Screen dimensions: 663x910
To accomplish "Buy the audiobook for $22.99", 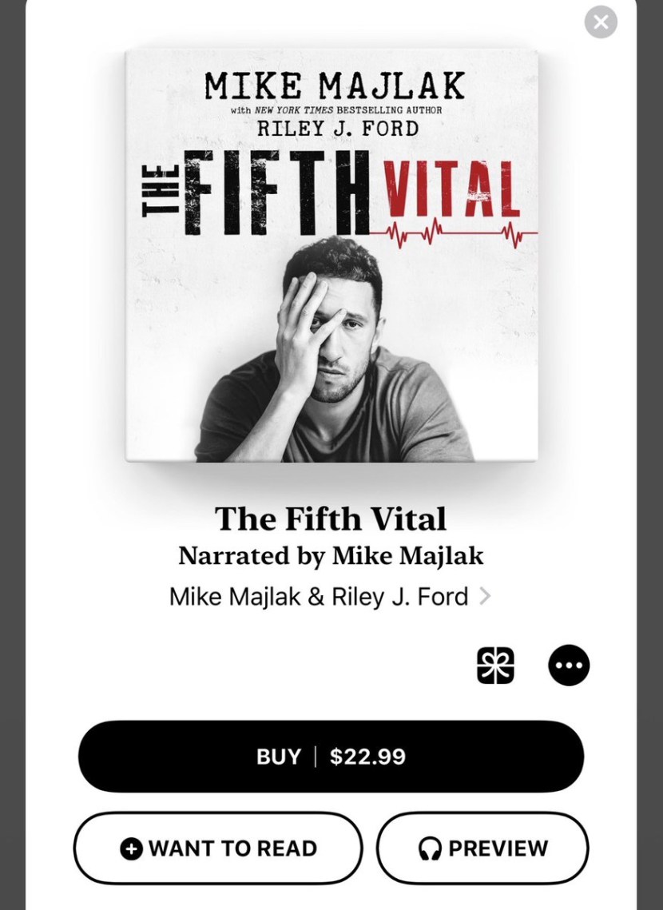I will coord(331,757).
